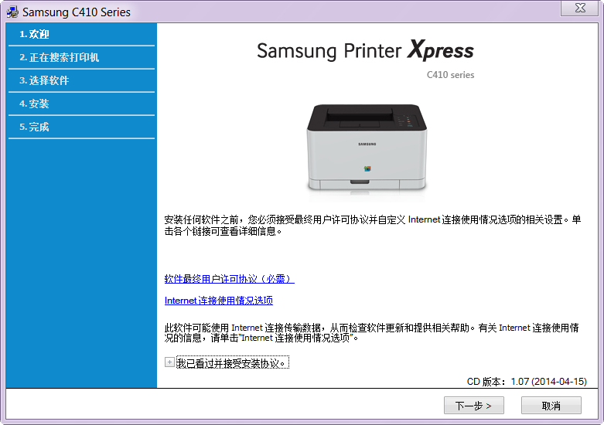This screenshot has height=425, width=604.
Task: Check the '我已看过并接受安装协议' agreement checkbox
Action: (169, 362)
